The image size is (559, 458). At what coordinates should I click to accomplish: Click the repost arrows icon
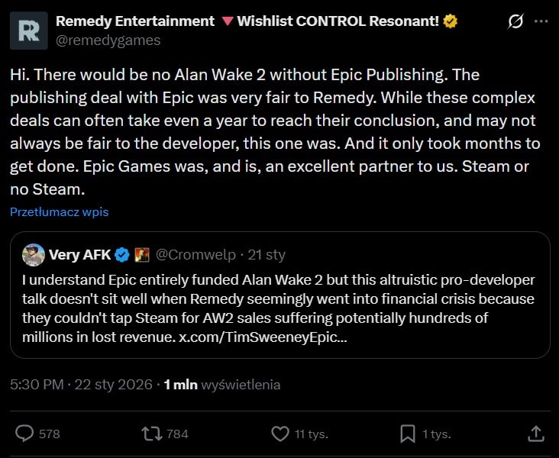tap(153, 434)
